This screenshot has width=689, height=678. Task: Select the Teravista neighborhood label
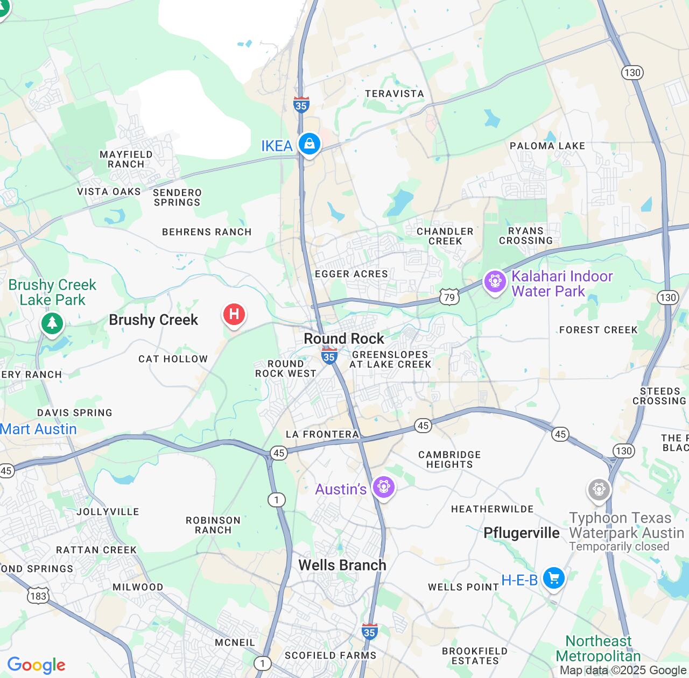pyautogui.click(x=395, y=94)
